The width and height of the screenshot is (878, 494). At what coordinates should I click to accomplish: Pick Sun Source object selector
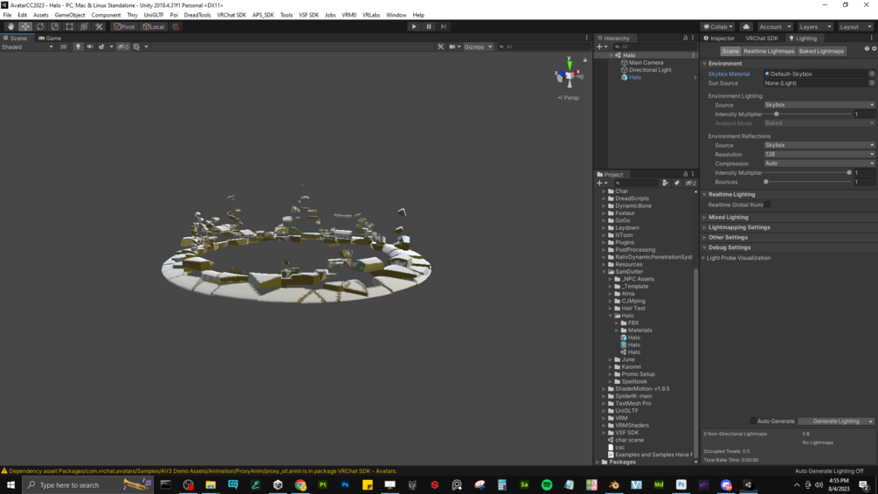click(x=872, y=83)
